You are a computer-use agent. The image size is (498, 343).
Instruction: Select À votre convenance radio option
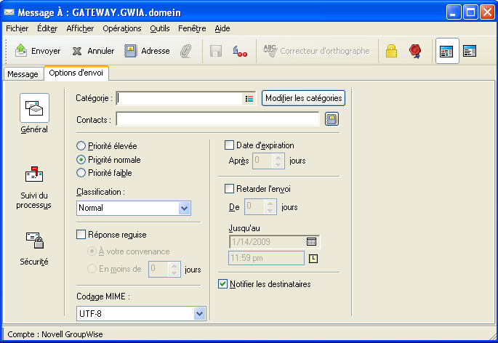coord(92,251)
